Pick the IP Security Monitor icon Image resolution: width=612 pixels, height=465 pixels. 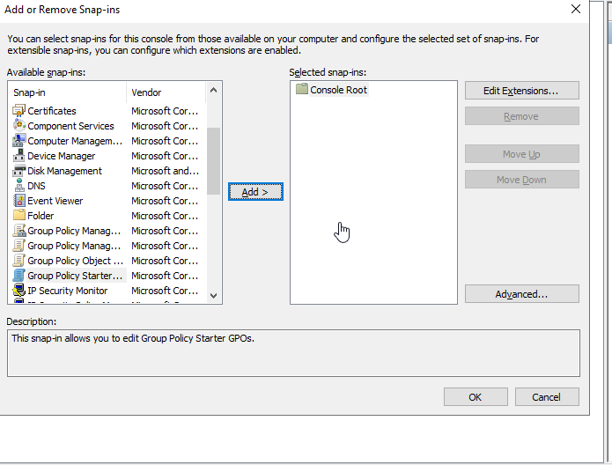[x=19, y=291]
